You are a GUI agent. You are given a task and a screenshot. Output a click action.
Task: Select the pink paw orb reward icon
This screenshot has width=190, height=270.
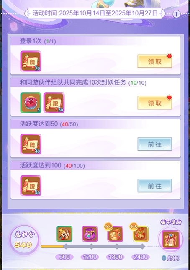[x=31, y=103]
